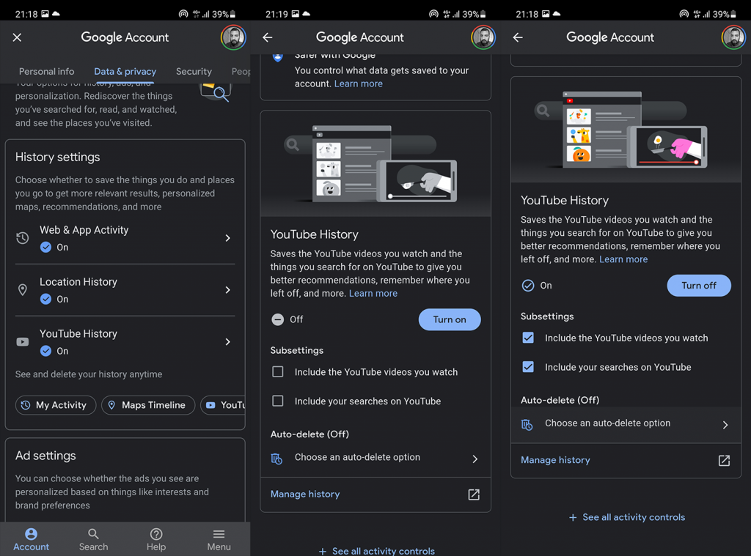This screenshot has width=751, height=556.
Task: Open the YouTube chip beside Maps Timeline
Action: coord(223,405)
